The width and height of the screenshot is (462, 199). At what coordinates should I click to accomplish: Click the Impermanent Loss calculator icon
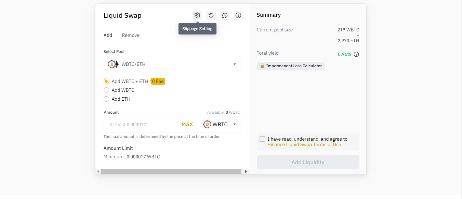(x=262, y=66)
